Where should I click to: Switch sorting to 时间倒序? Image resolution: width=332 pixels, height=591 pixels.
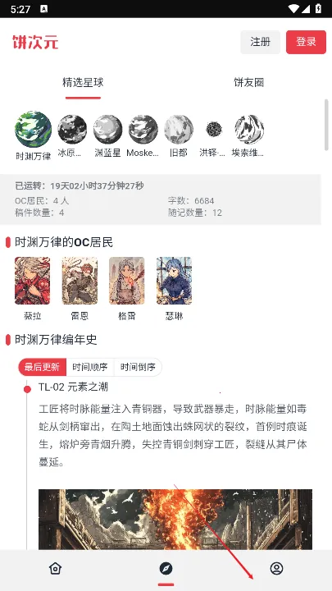(x=138, y=367)
